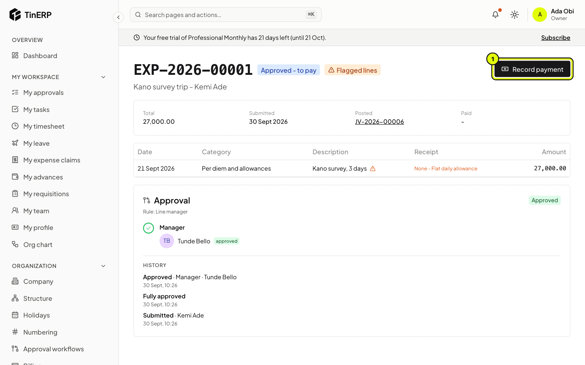Focus the Search pages and actions field
The image size is (585, 365).
[x=225, y=15]
